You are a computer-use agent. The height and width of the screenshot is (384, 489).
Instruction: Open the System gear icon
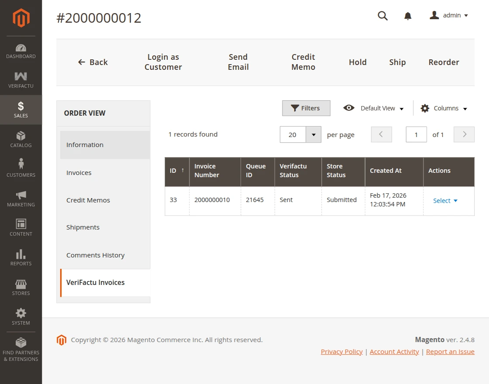pyautogui.click(x=21, y=313)
